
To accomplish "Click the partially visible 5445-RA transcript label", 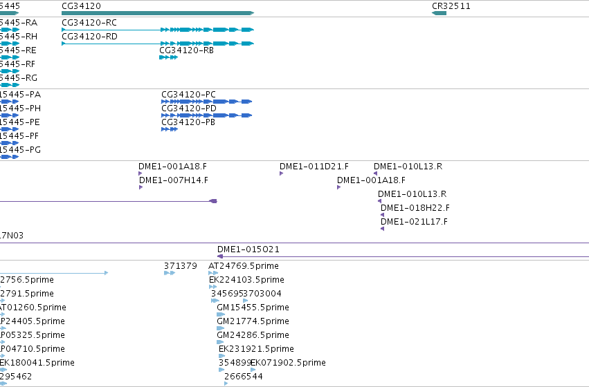I will (x=19, y=23).
